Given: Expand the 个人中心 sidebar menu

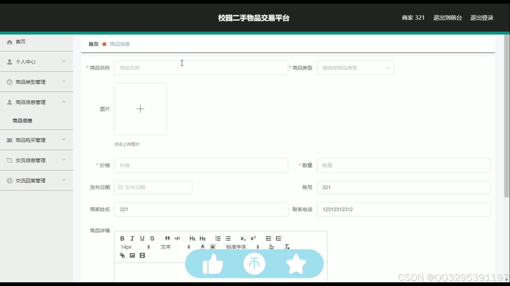Looking at the screenshot, I should tap(36, 62).
